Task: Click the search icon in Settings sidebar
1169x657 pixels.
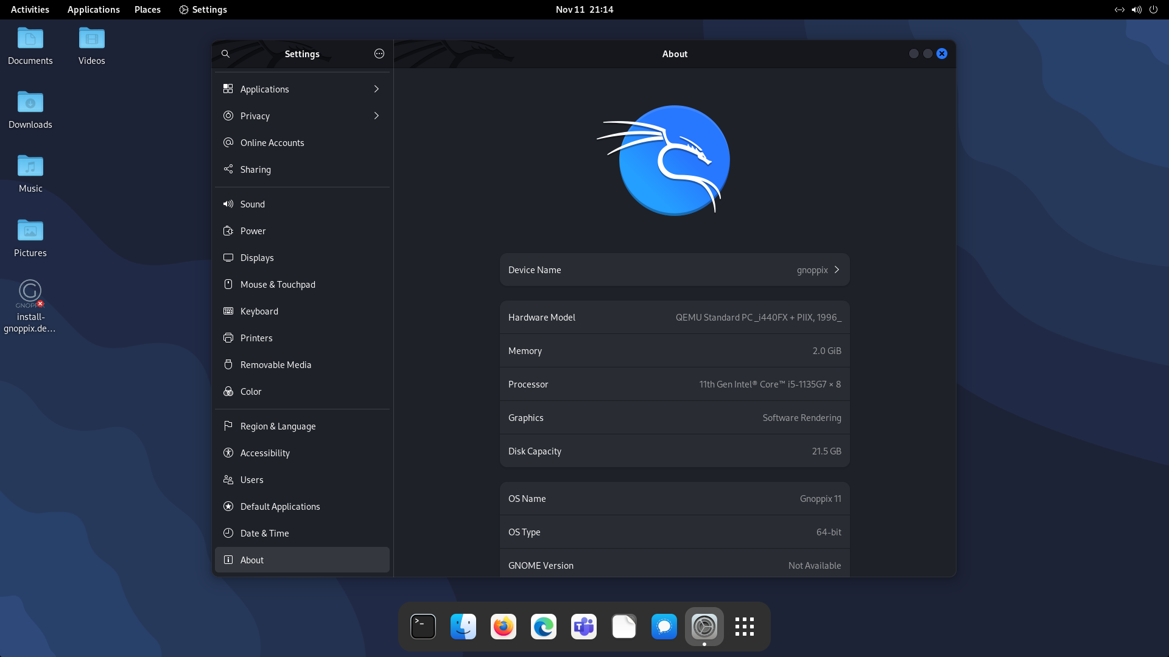Action: point(225,54)
